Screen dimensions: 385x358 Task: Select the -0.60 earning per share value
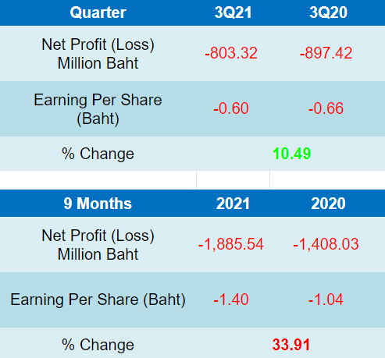231,108
